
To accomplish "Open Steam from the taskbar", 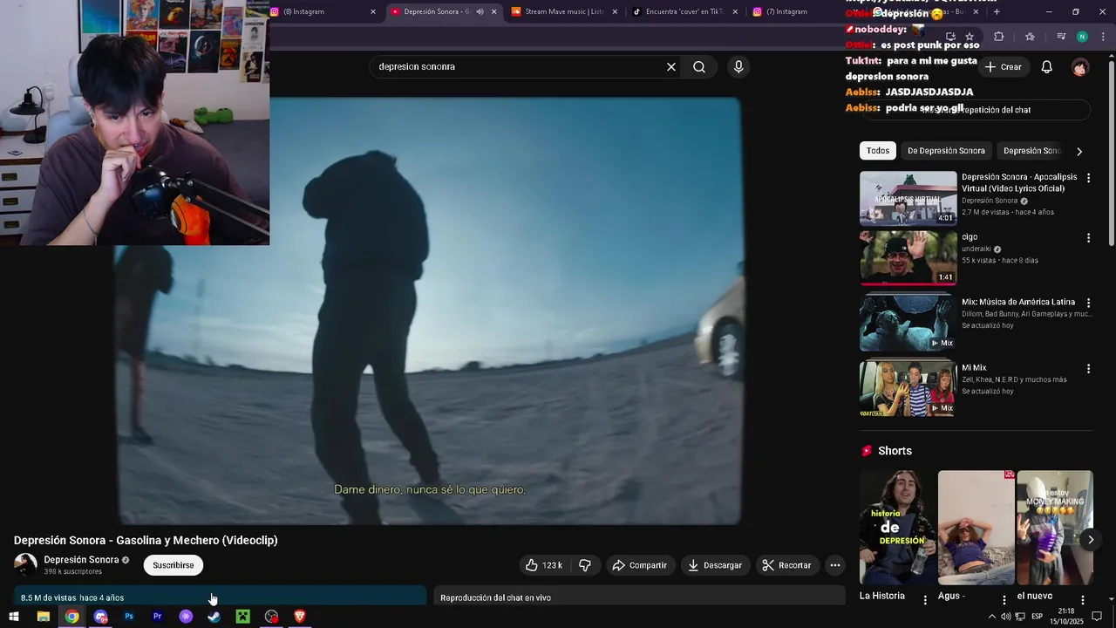I will coord(214,617).
